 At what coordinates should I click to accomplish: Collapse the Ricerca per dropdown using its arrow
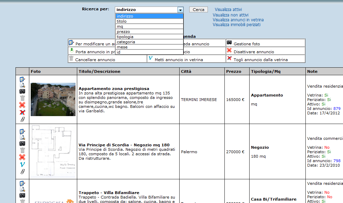coord(181,10)
